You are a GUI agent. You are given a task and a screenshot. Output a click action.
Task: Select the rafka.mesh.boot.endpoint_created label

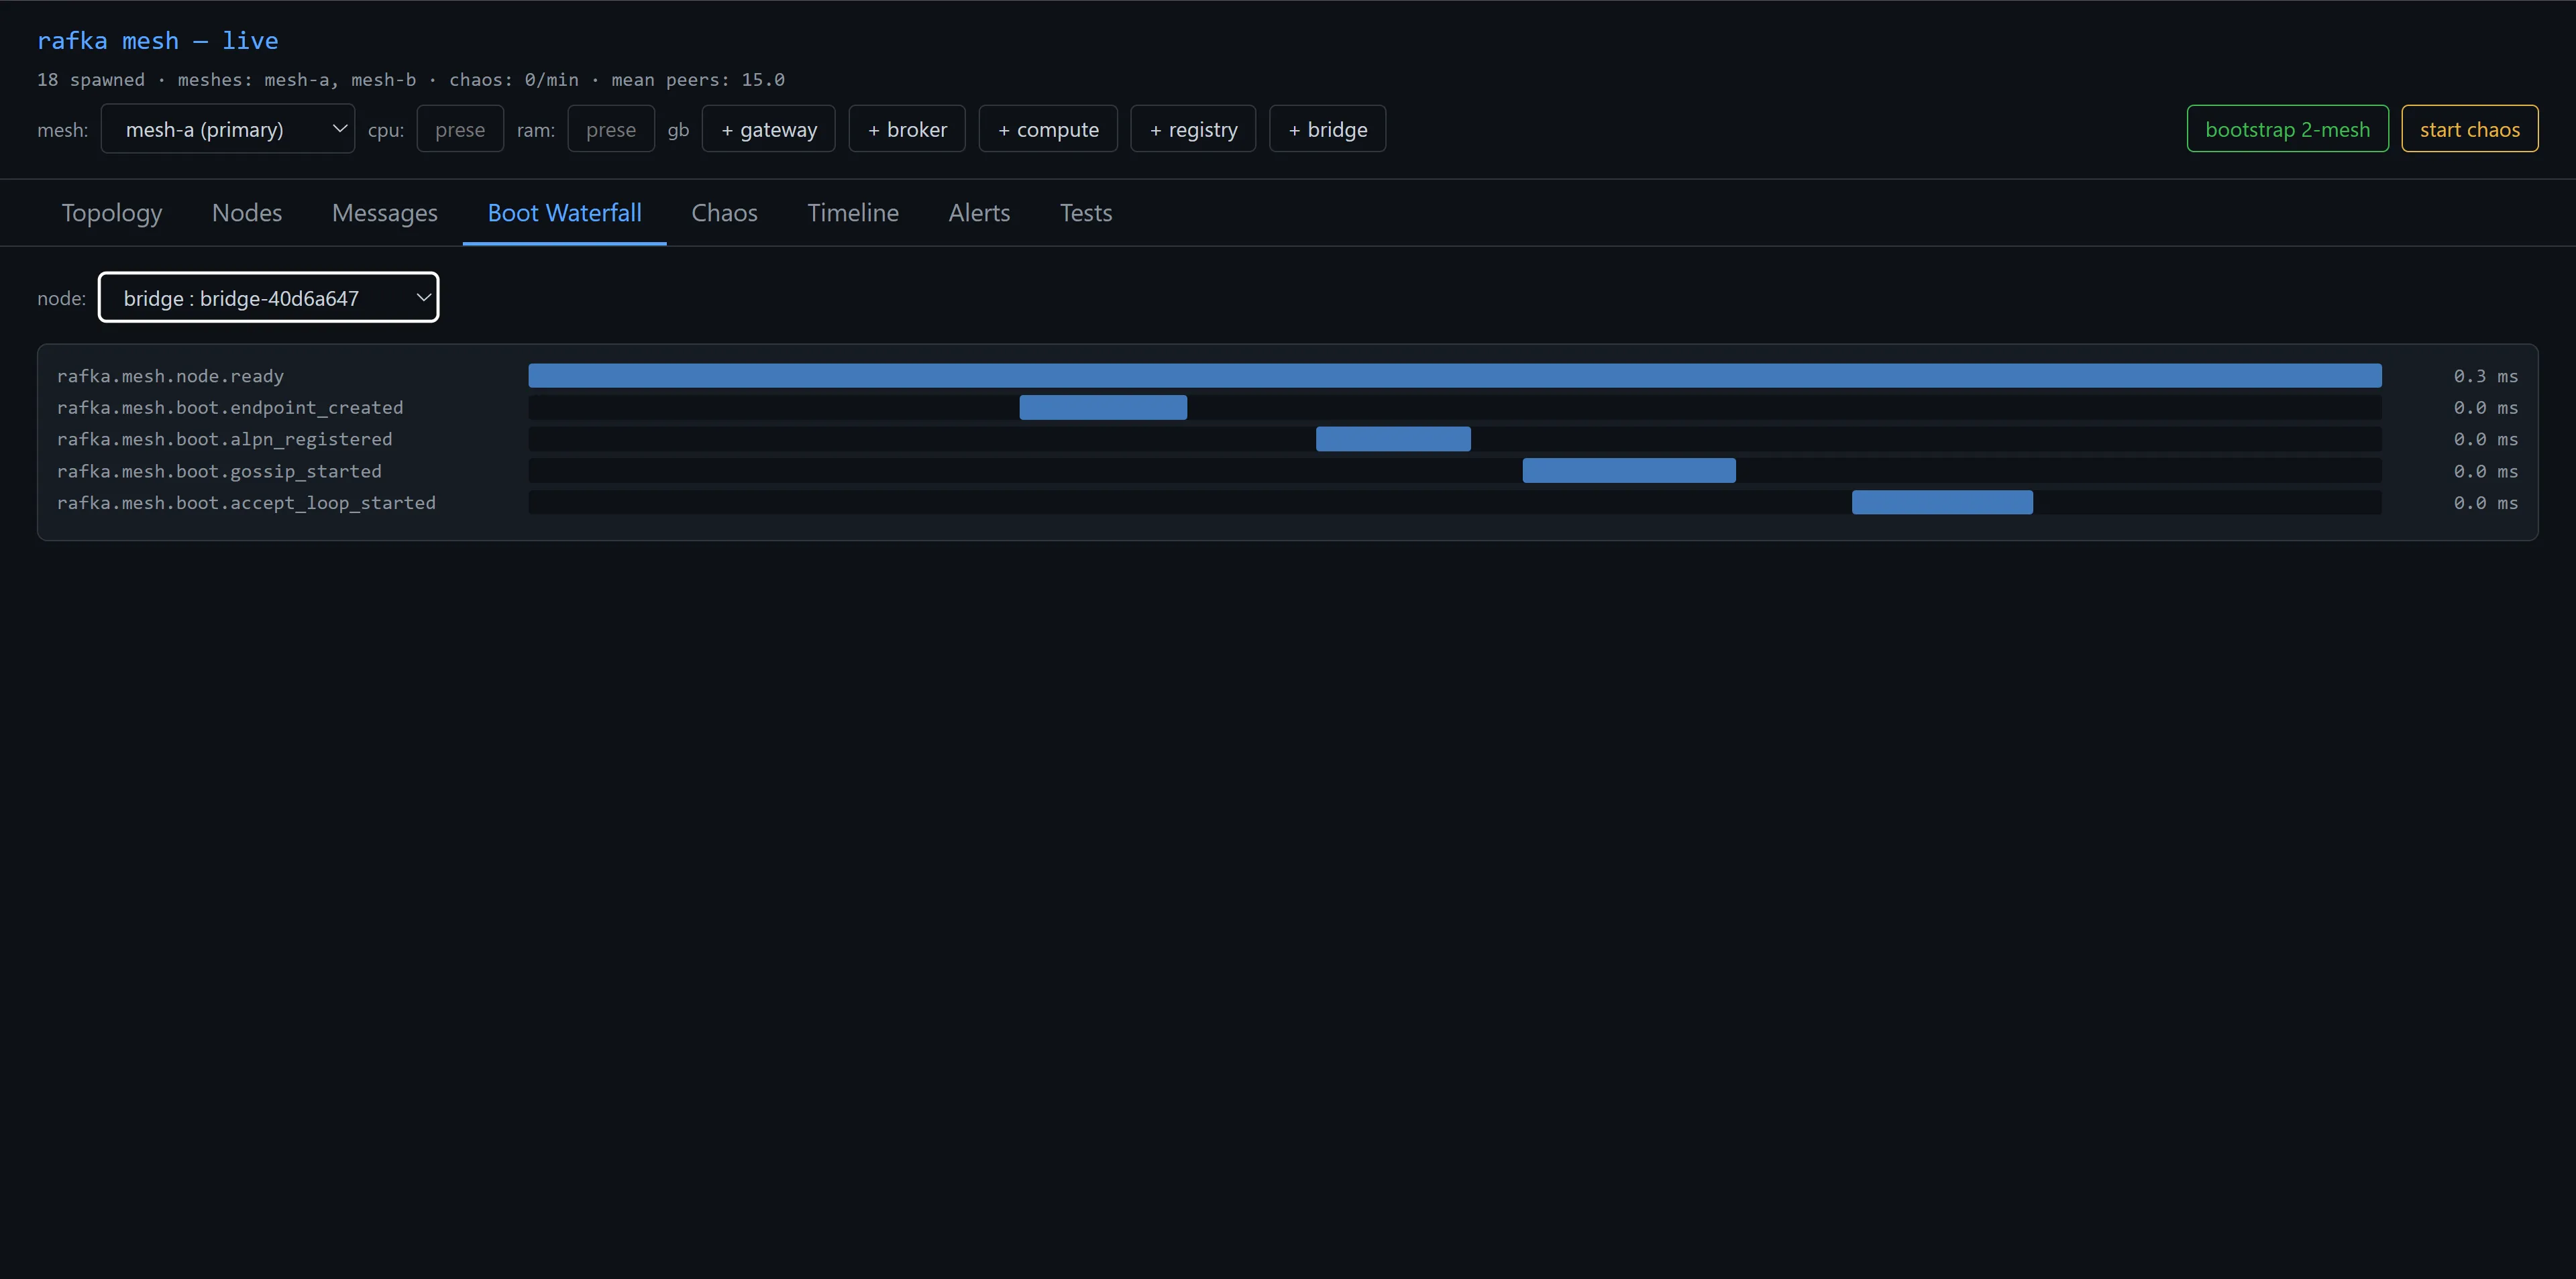230,408
